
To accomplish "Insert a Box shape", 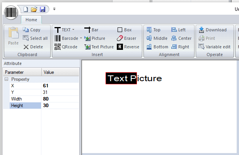I will [125, 30].
